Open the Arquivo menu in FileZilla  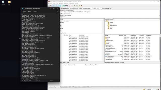pyautogui.click(x=50, y=4)
